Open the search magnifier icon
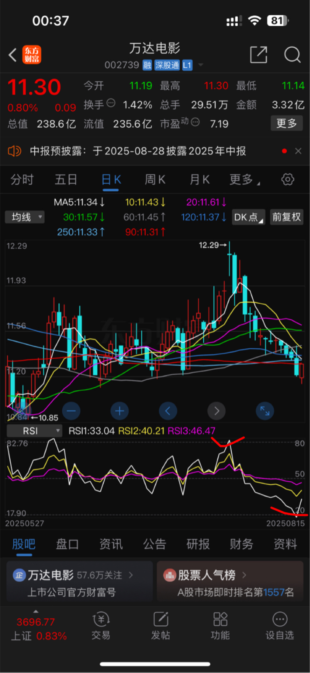 coord(292,55)
